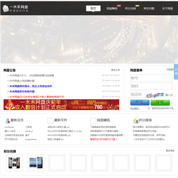Open the red 2016年 收入翻倍 announcement
Image resolution: width=178 pixels, height=178 pixels.
(36, 97)
